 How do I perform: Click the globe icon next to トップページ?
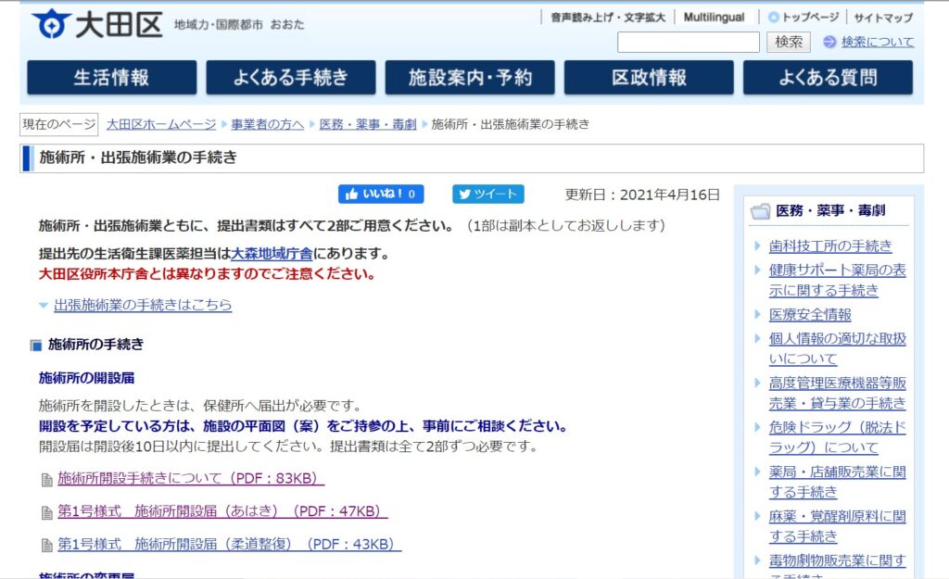pos(773,17)
